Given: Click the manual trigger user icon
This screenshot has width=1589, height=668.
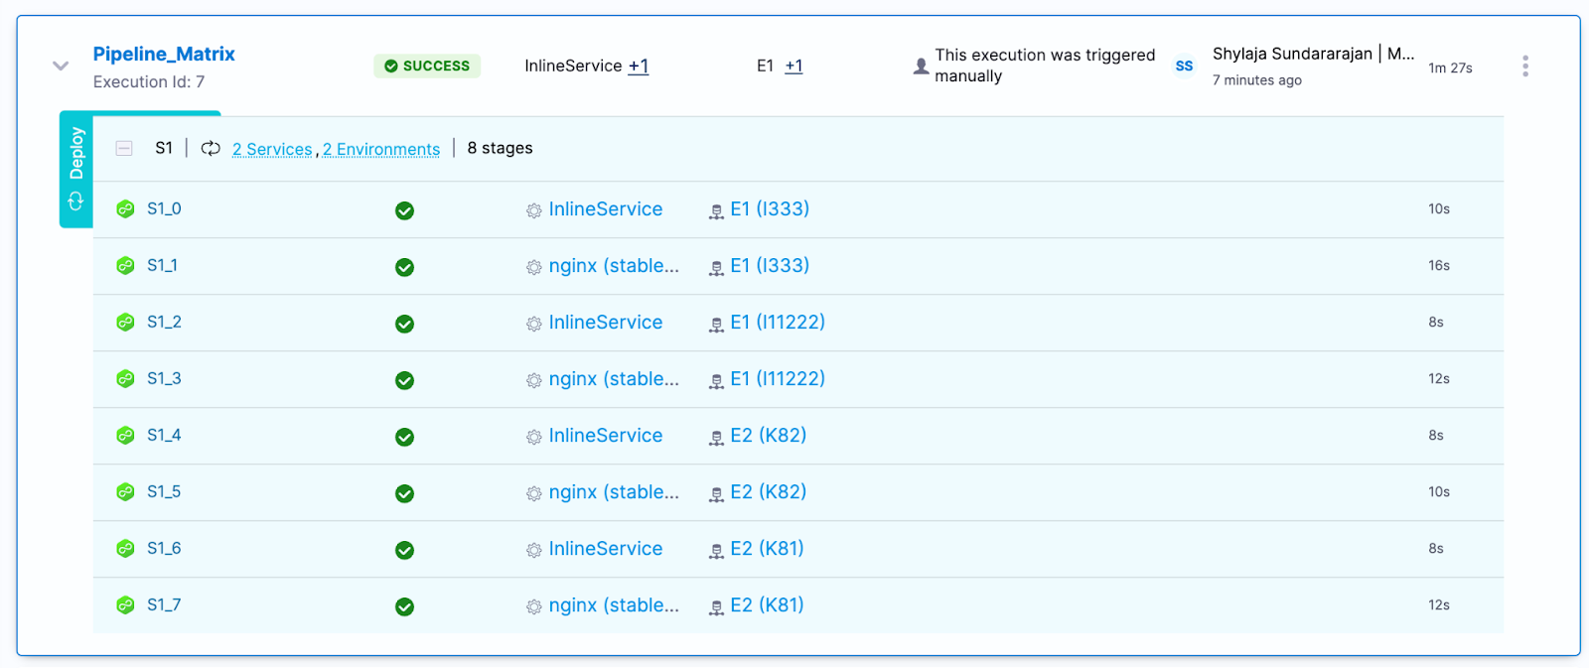Looking at the screenshot, I should tap(921, 67).
